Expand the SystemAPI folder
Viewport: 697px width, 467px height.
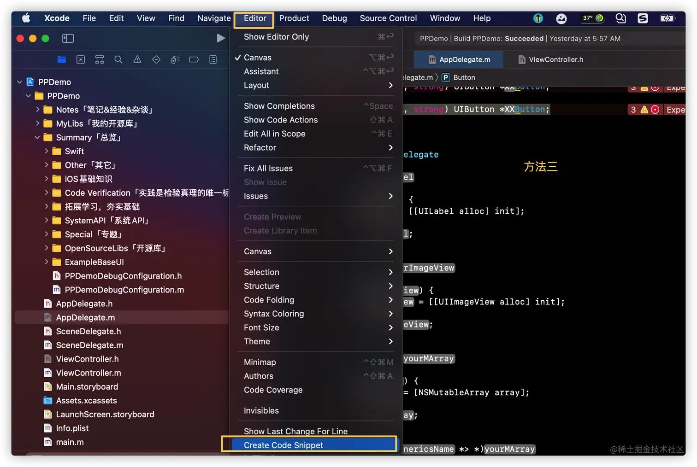pyautogui.click(x=47, y=220)
